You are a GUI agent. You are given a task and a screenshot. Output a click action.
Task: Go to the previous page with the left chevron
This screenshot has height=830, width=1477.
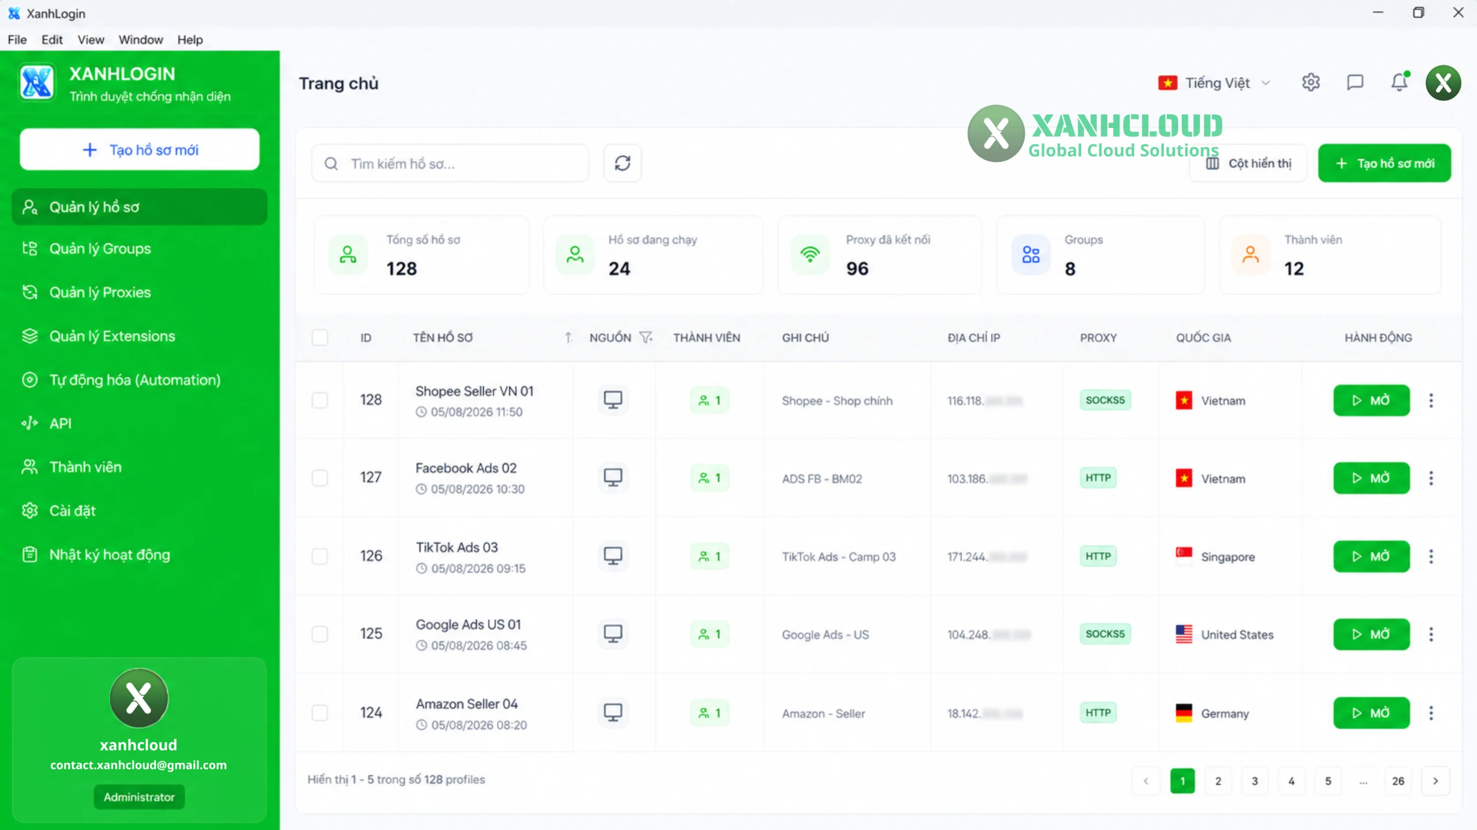pyautogui.click(x=1146, y=781)
